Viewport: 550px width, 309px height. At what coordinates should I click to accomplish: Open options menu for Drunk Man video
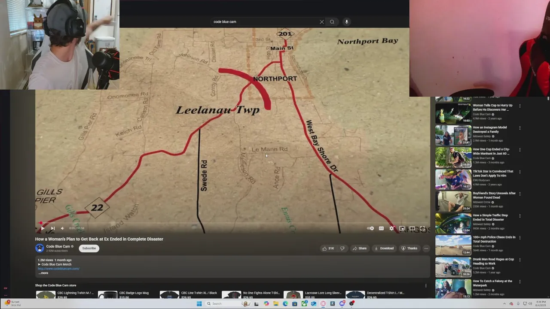coord(519,260)
